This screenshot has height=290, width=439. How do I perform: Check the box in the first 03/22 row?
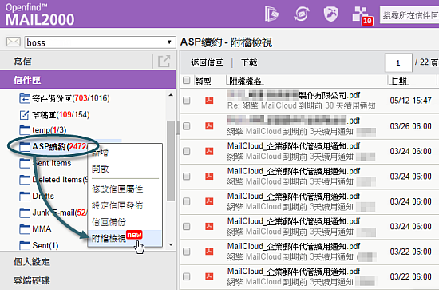pos(187,252)
